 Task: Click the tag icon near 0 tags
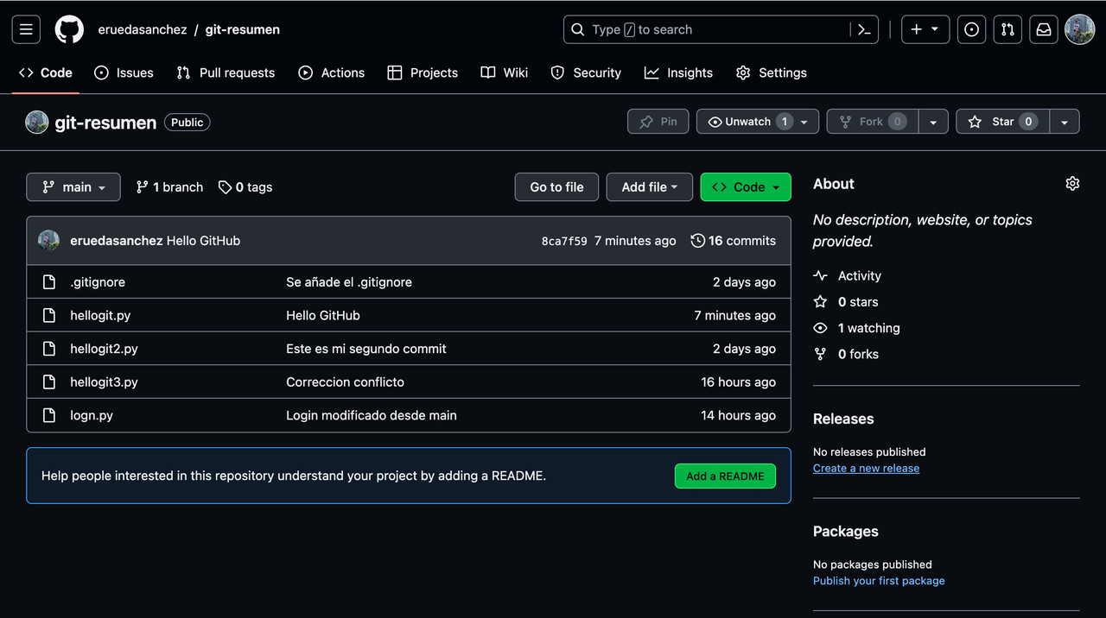click(x=225, y=187)
